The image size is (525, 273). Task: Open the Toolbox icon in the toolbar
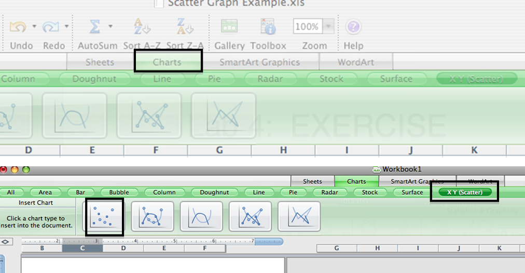[268, 26]
